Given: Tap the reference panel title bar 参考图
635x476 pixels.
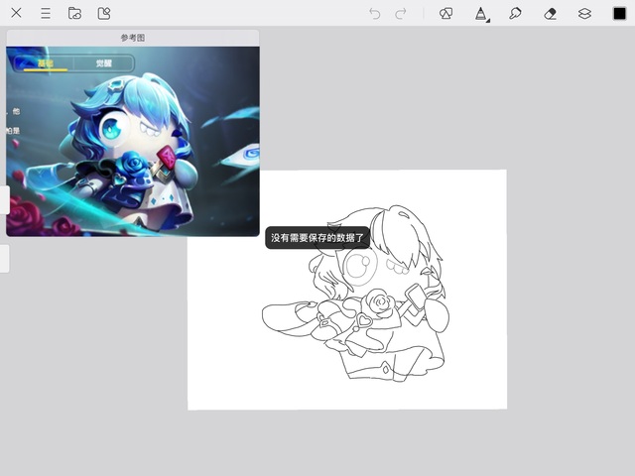Looking at the screenshot, I should point(133,38).
